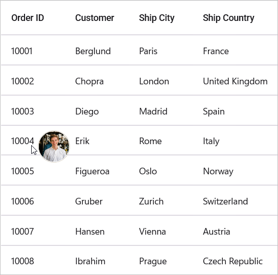
Task: Click the Customer column header
Action: click(95, 18)
